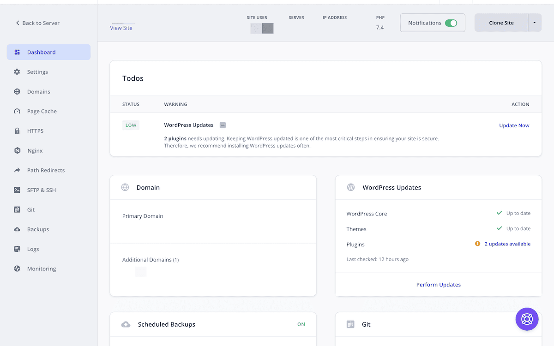Click the Perform Updates link
Screen dimensions: 554x346
tap(438, 285)
